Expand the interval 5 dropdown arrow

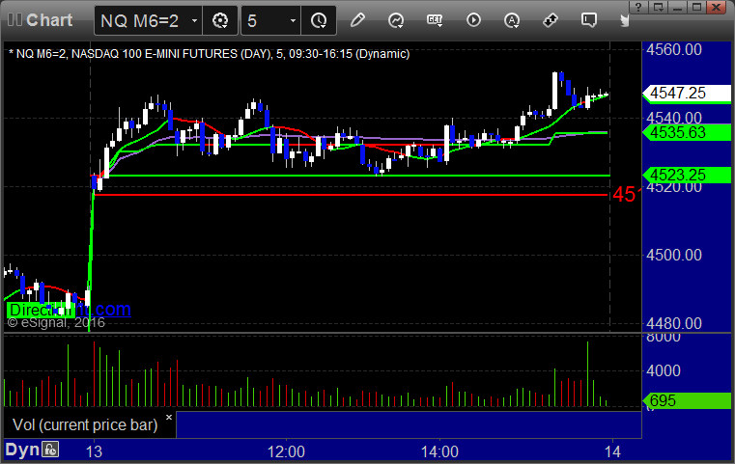pos(293,20)
